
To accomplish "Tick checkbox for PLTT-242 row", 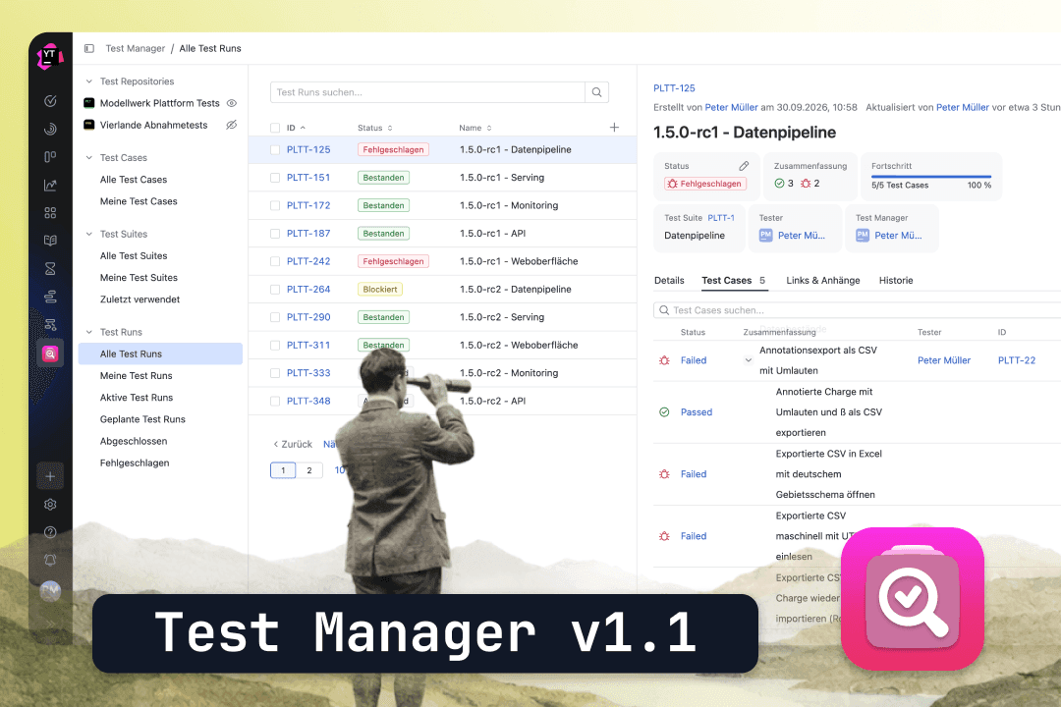I will click(275, 261).
